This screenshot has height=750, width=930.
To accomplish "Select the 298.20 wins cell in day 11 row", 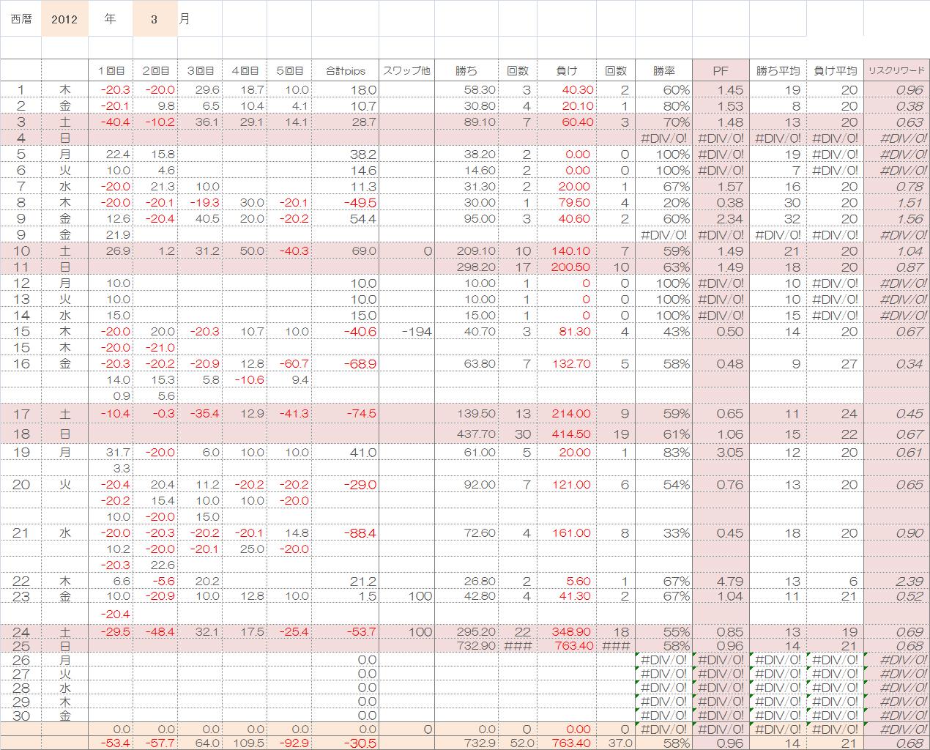I will click(466, 267).
